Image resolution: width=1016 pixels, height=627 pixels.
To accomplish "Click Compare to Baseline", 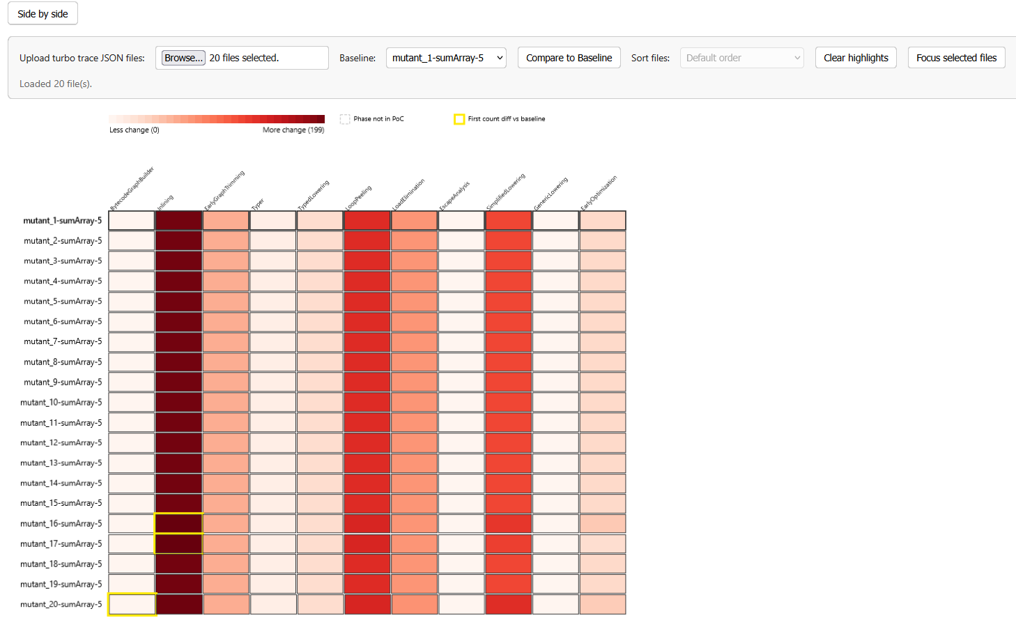I will click(x=569, y=58).
